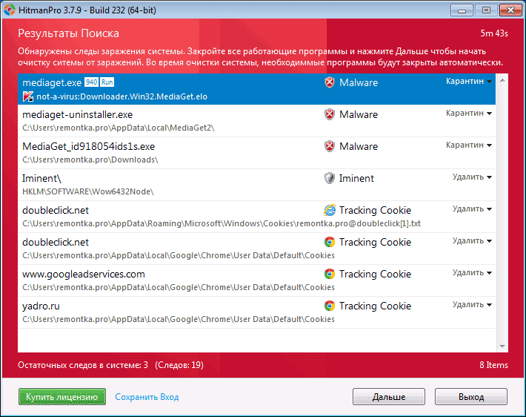Open Удалить dropdown for www.googleadservices.com
This screenshot has width=526, height=417.
point(472,273)
